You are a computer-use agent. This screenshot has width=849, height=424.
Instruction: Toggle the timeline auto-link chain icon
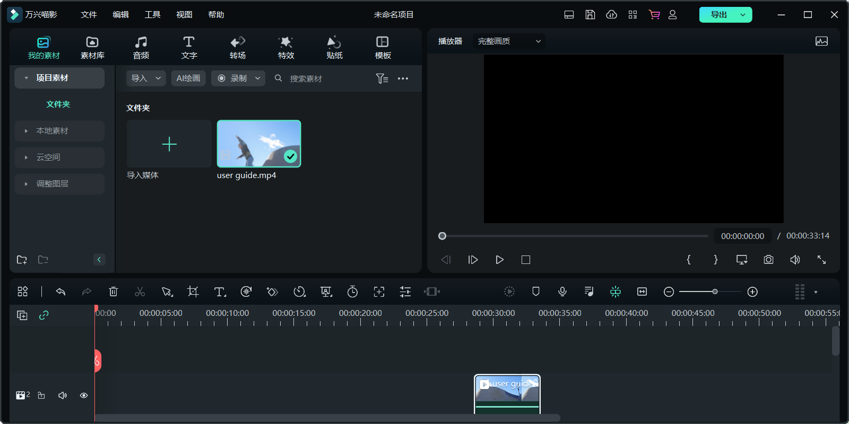pyautogui.click(x=44, y=315)
